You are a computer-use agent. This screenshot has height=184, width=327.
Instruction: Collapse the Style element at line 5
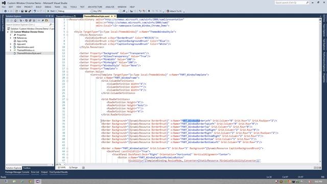[x=67, y=32]
